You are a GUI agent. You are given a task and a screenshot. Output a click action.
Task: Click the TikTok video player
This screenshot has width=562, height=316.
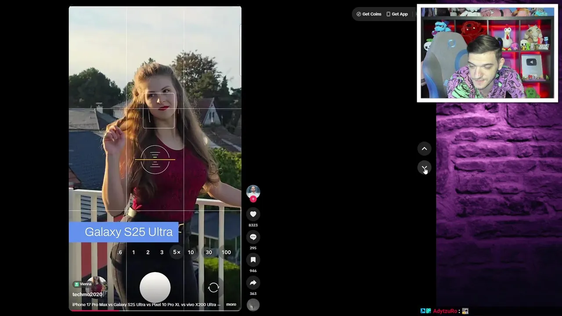click(155, 158)
